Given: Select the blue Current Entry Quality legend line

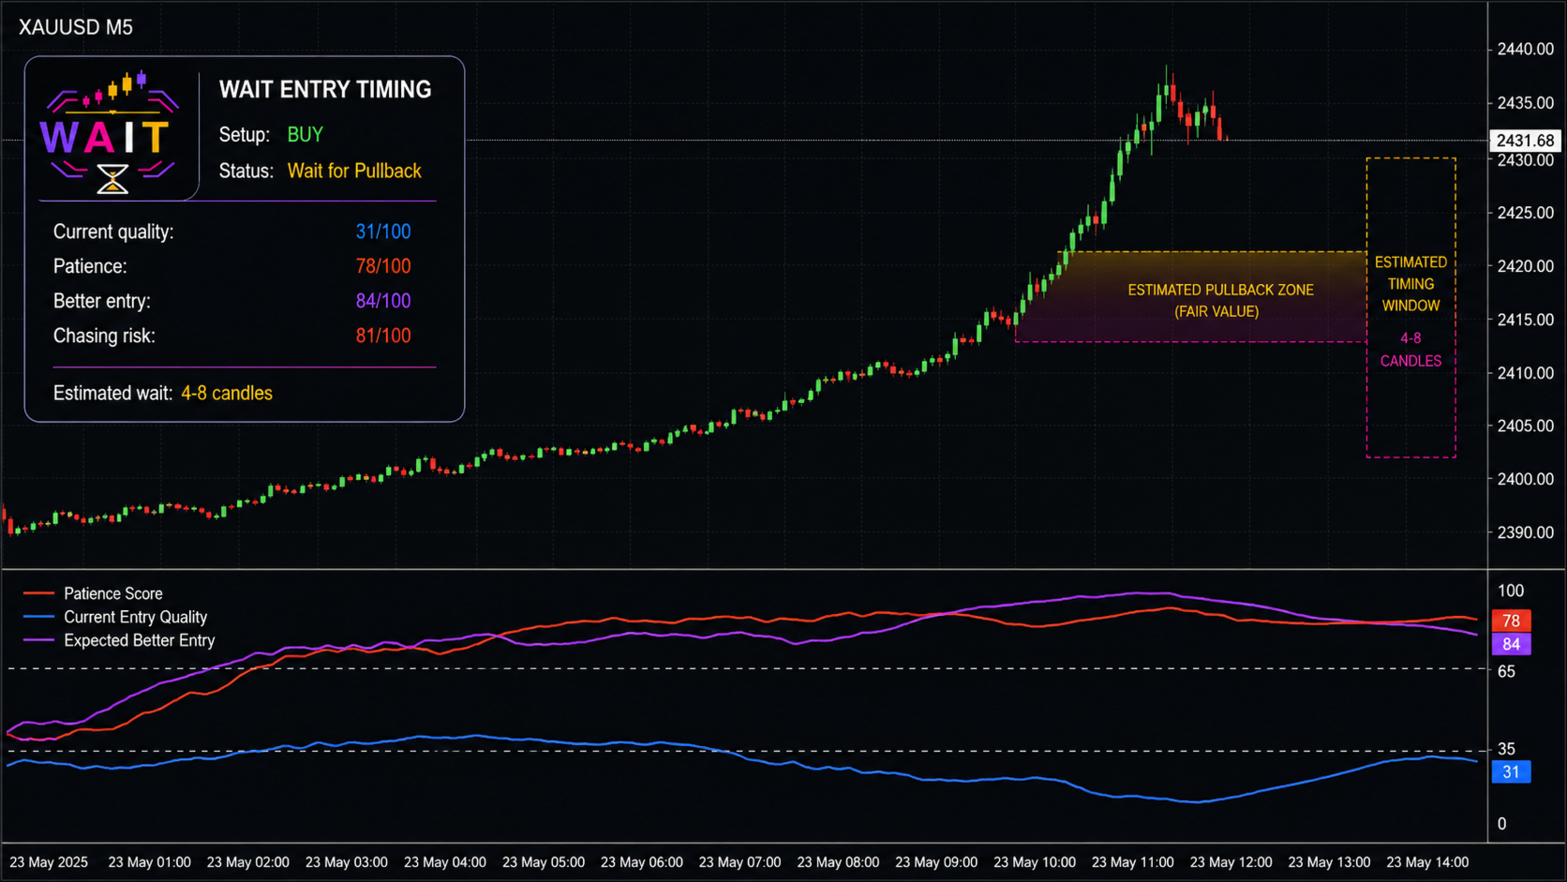Looking at the screenshot, I should pos(38,617).
